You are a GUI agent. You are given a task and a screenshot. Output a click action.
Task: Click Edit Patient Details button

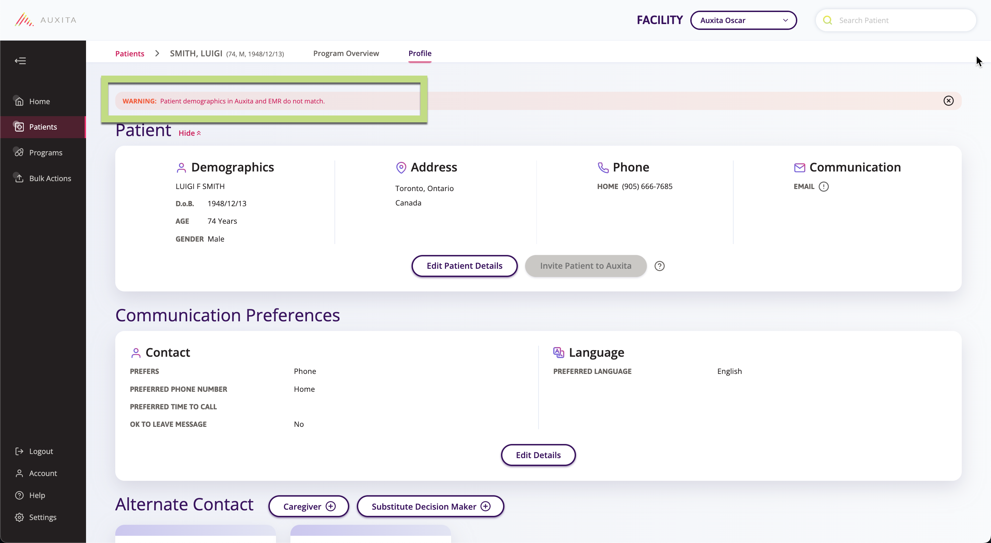pyautogui.click(x=464, y=266)
